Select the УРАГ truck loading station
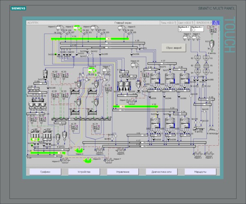Screen dimensions: 246x204 pyautogui.click(x=47, y=134)
